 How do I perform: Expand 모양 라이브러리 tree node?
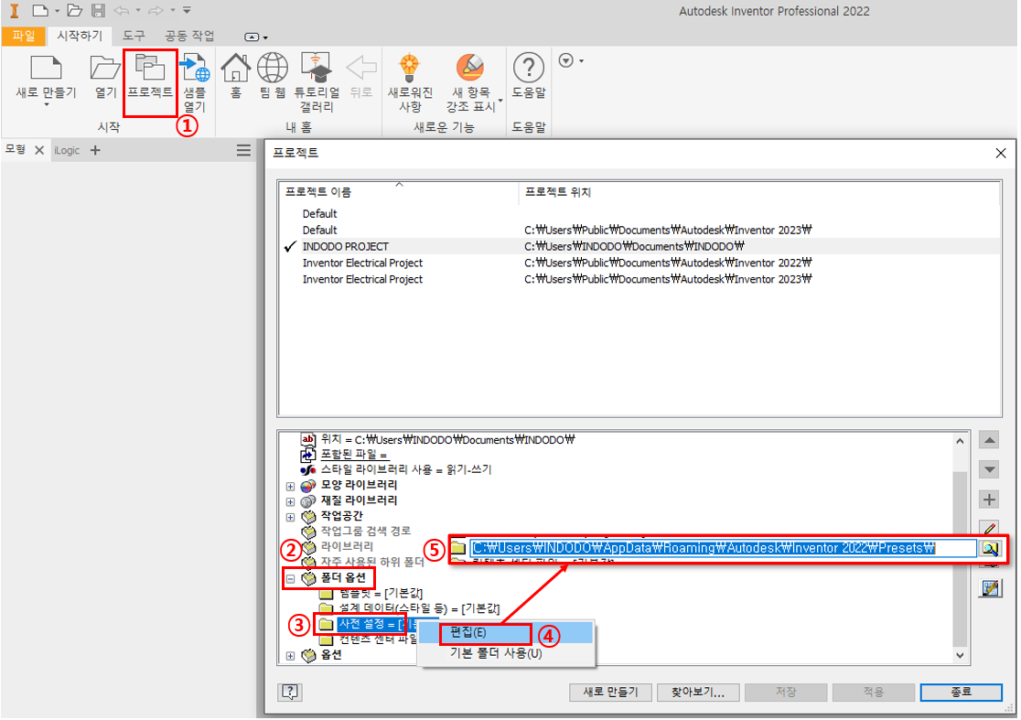(290, 487)
